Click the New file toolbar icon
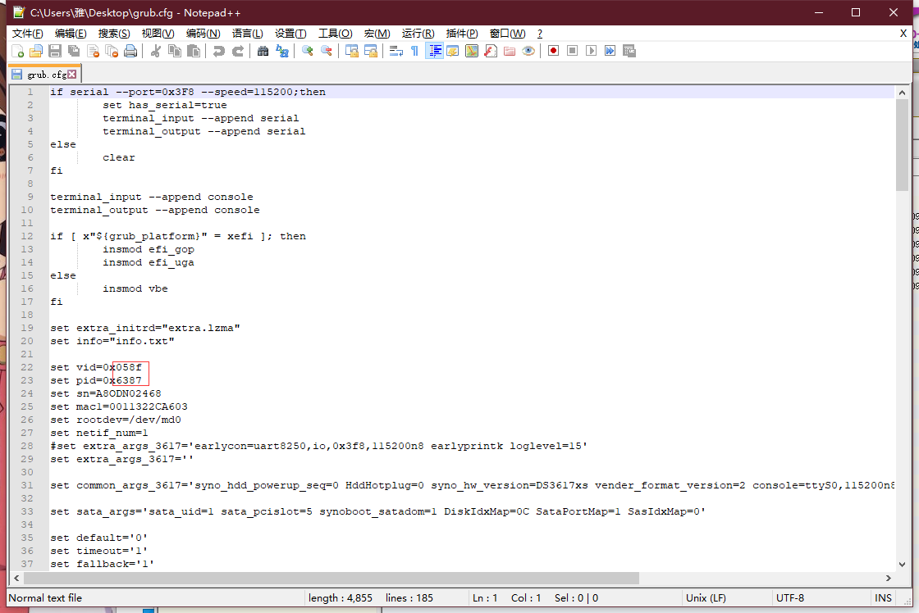The height and width of the screenshot is (613, 919). (17, 51)
